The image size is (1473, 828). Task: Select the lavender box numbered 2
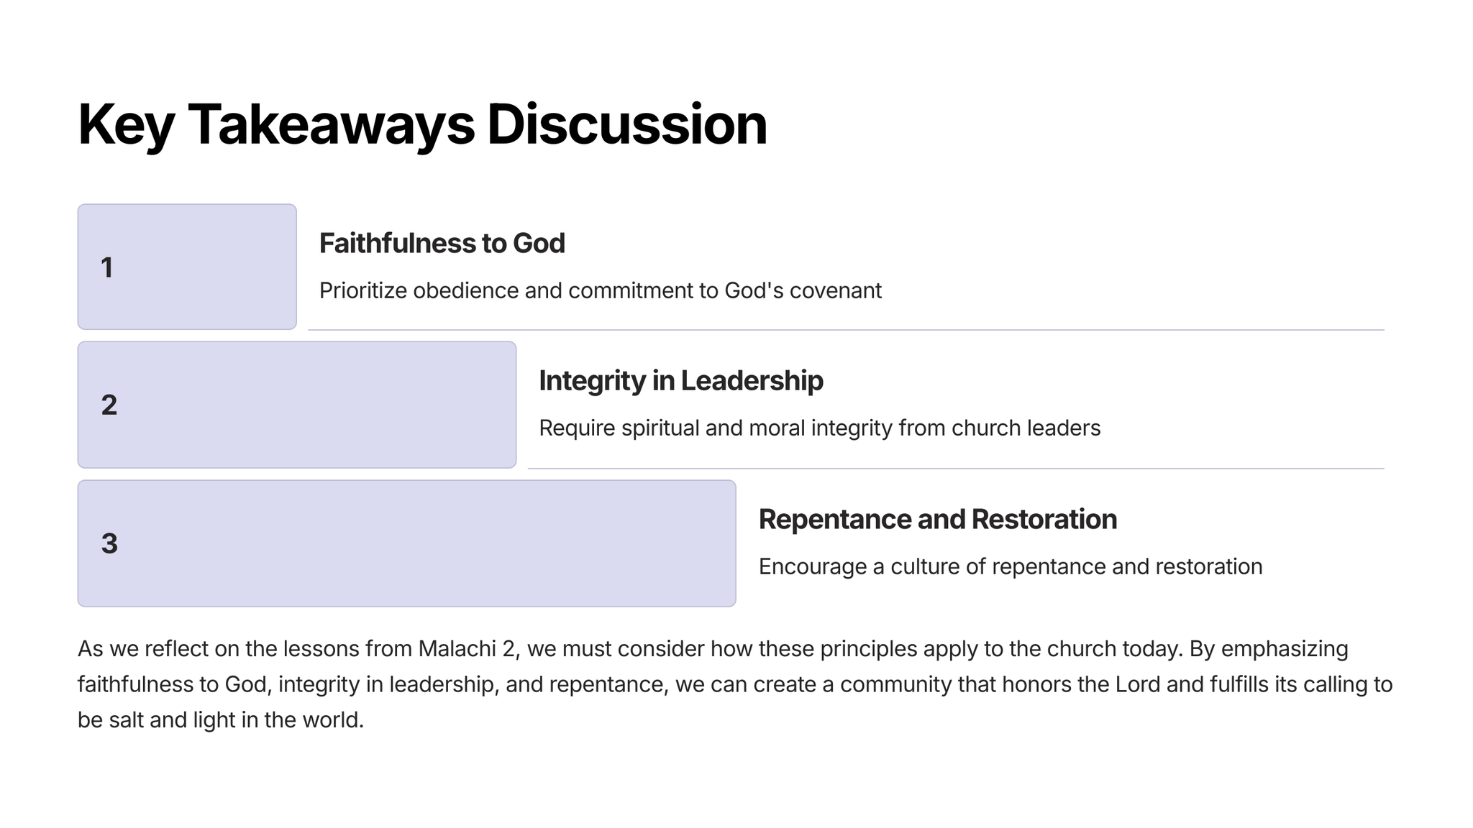pos(296,405)
